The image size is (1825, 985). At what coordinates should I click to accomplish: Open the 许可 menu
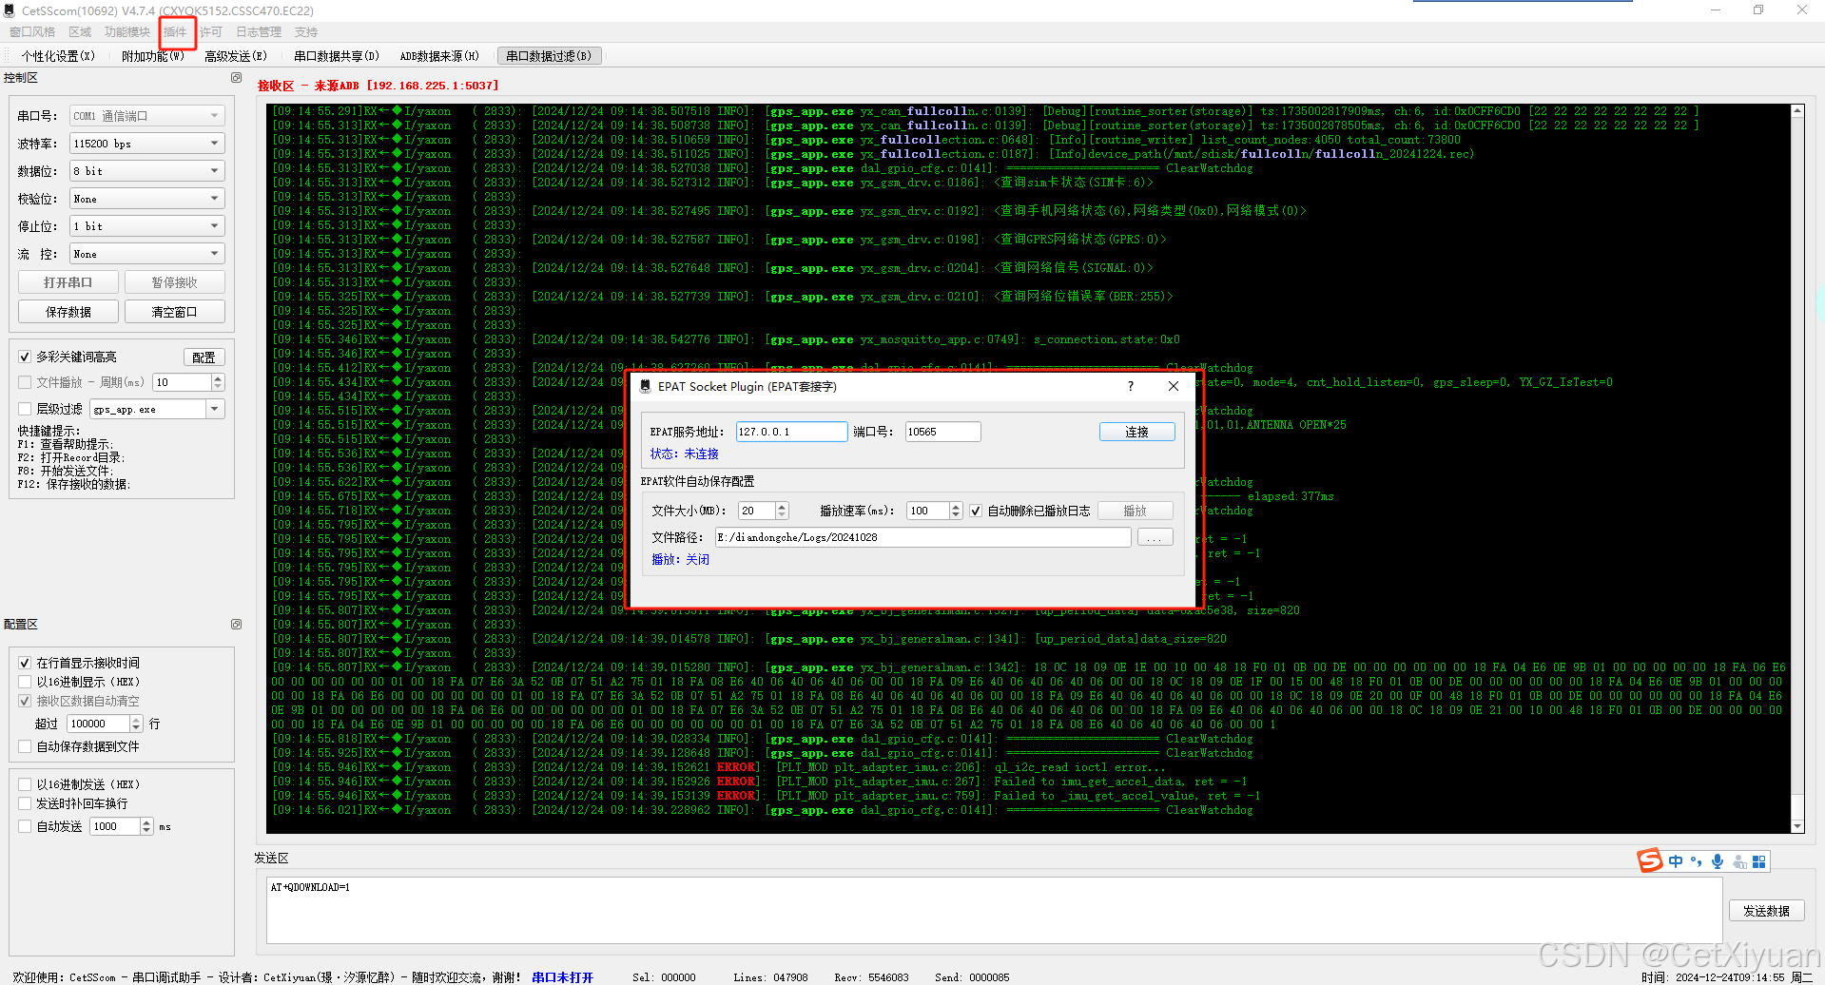211,32
